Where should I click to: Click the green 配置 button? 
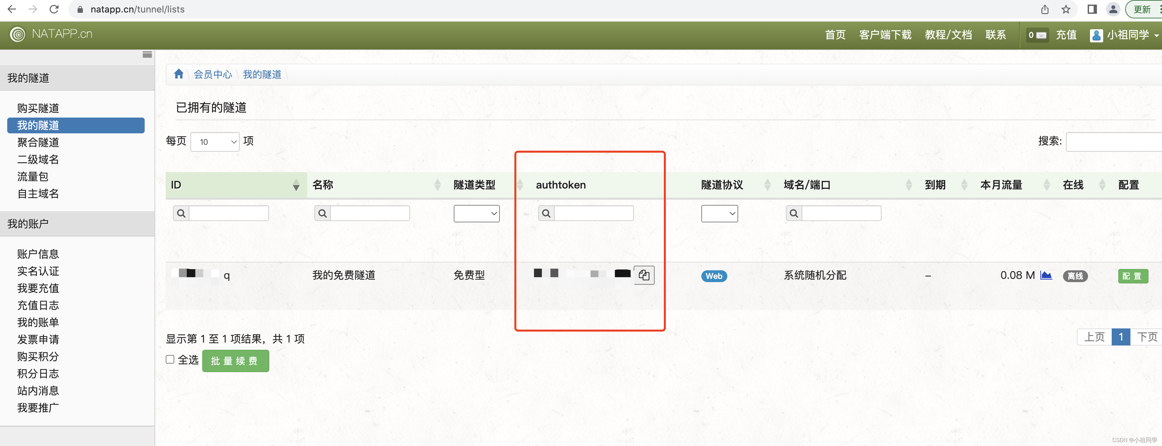(x=1133, y=276)
